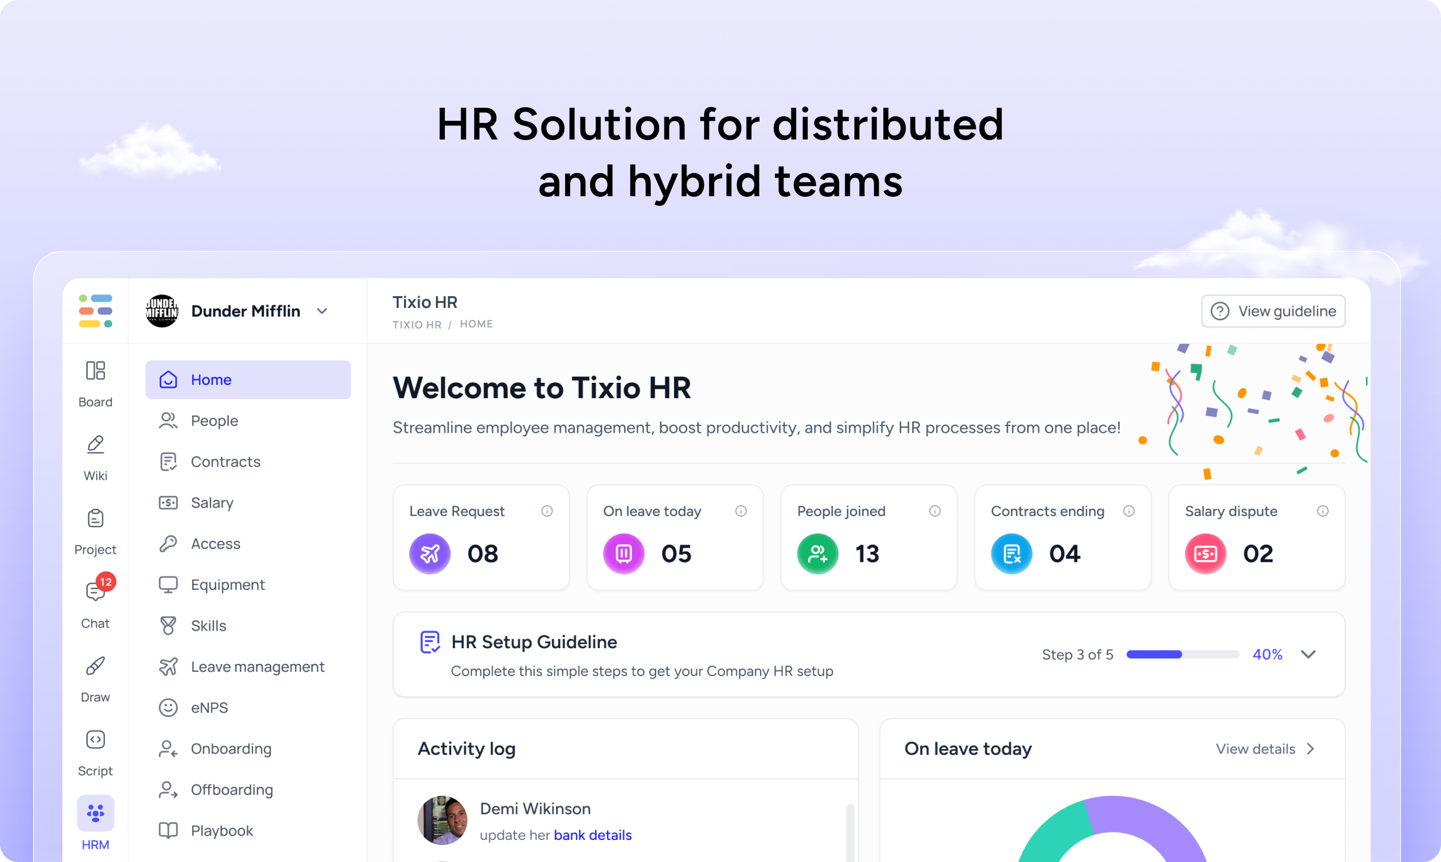Click the info icon on Salary dispute card
The image size is (1441, 862).
click(x=1322, y=511)
